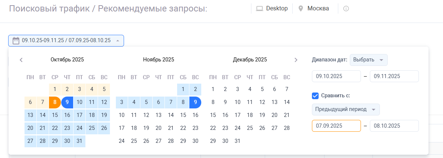Click comparison end date field 08.10.2025

(394, 126)
